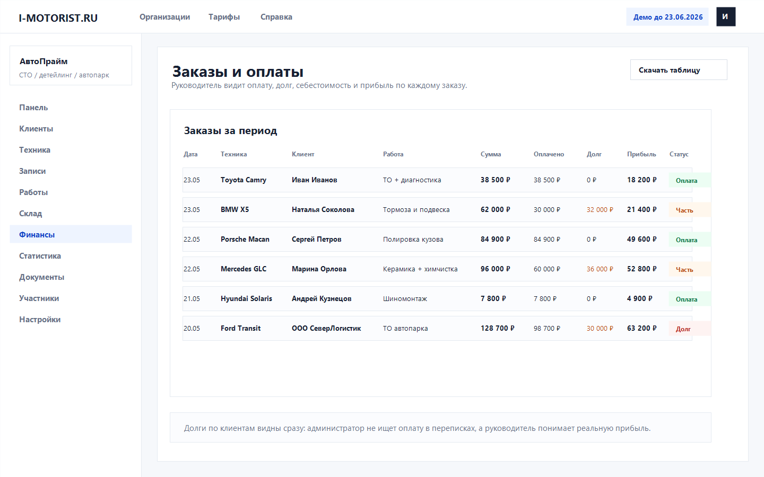Click the 52 800 ₽ profit value
Image resolution: width=764 pixels, height=477 pixels.
click(x=641, y=269)
